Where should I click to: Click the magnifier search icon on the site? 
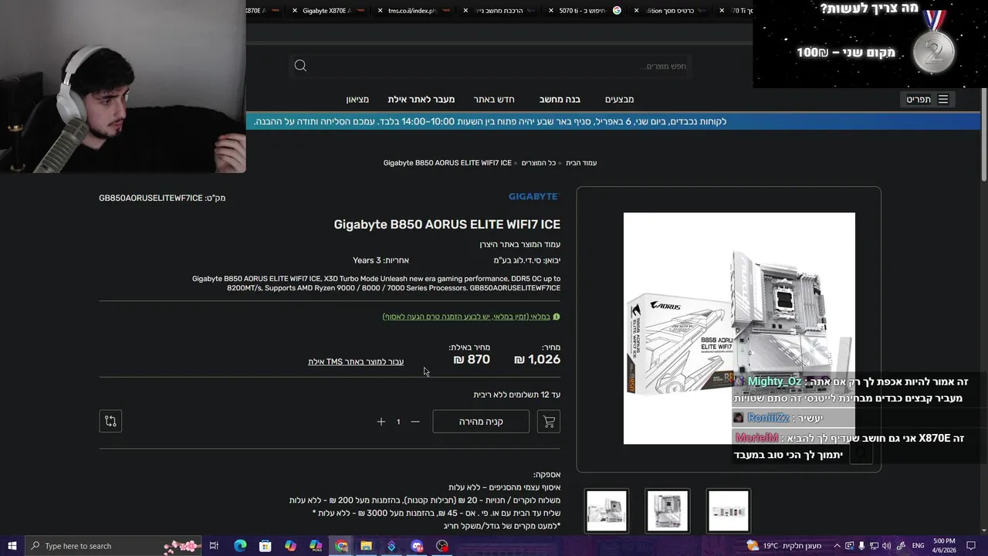(300, 66)
